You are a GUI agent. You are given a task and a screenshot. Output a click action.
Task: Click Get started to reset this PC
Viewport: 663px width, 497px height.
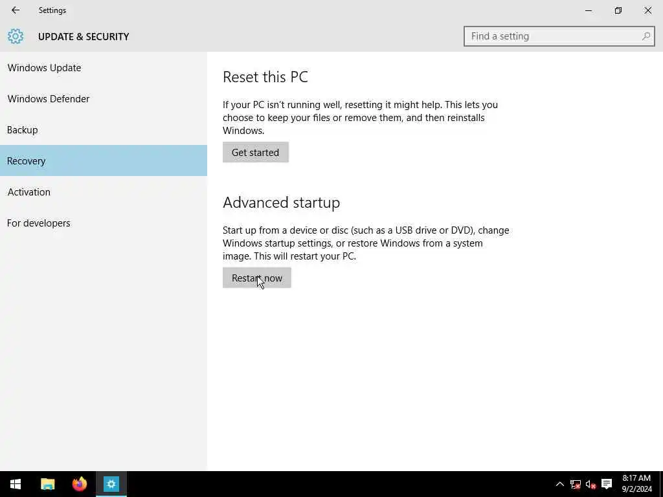tap(255, 152)
